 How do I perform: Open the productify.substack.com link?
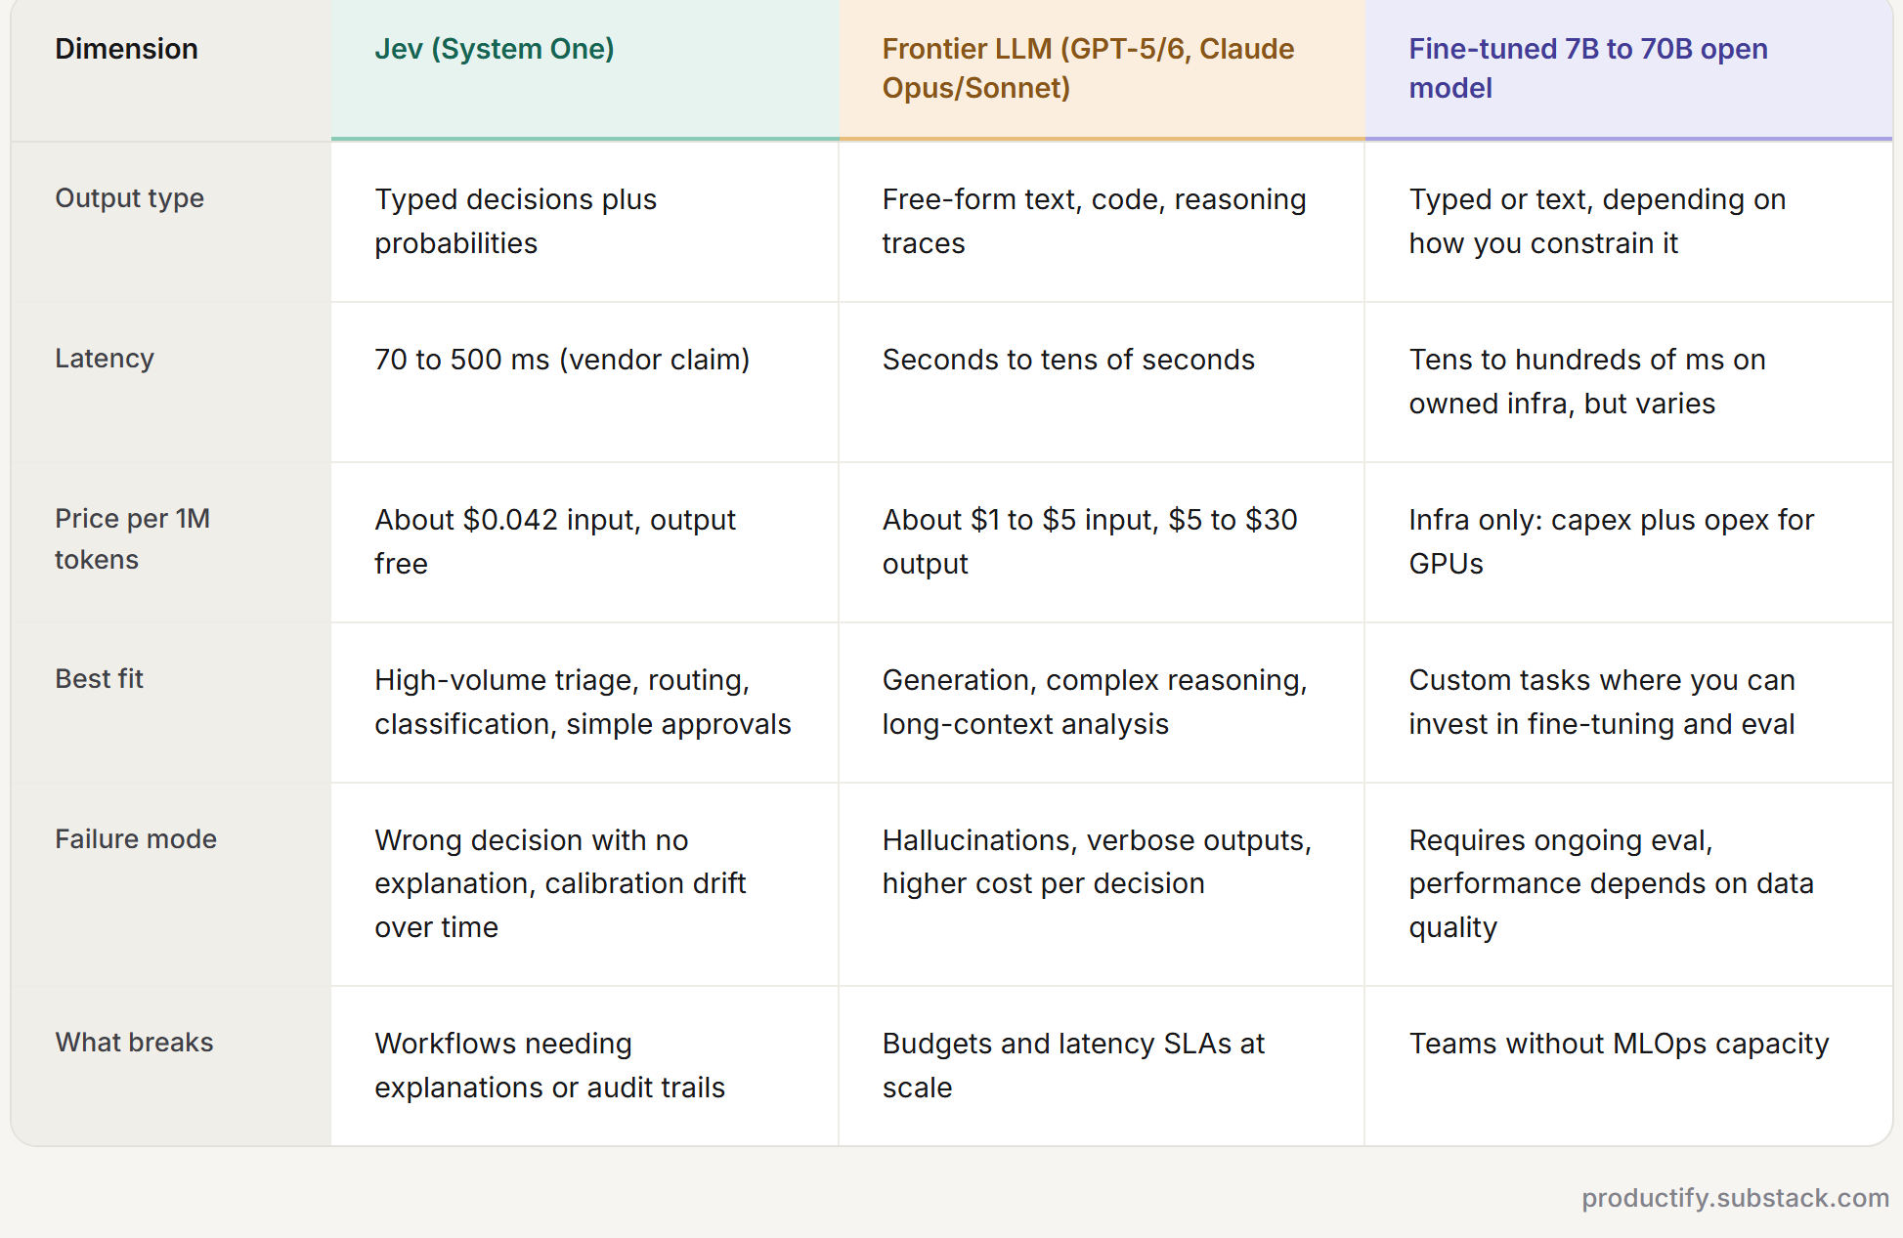click(x=1735, y=1198)
